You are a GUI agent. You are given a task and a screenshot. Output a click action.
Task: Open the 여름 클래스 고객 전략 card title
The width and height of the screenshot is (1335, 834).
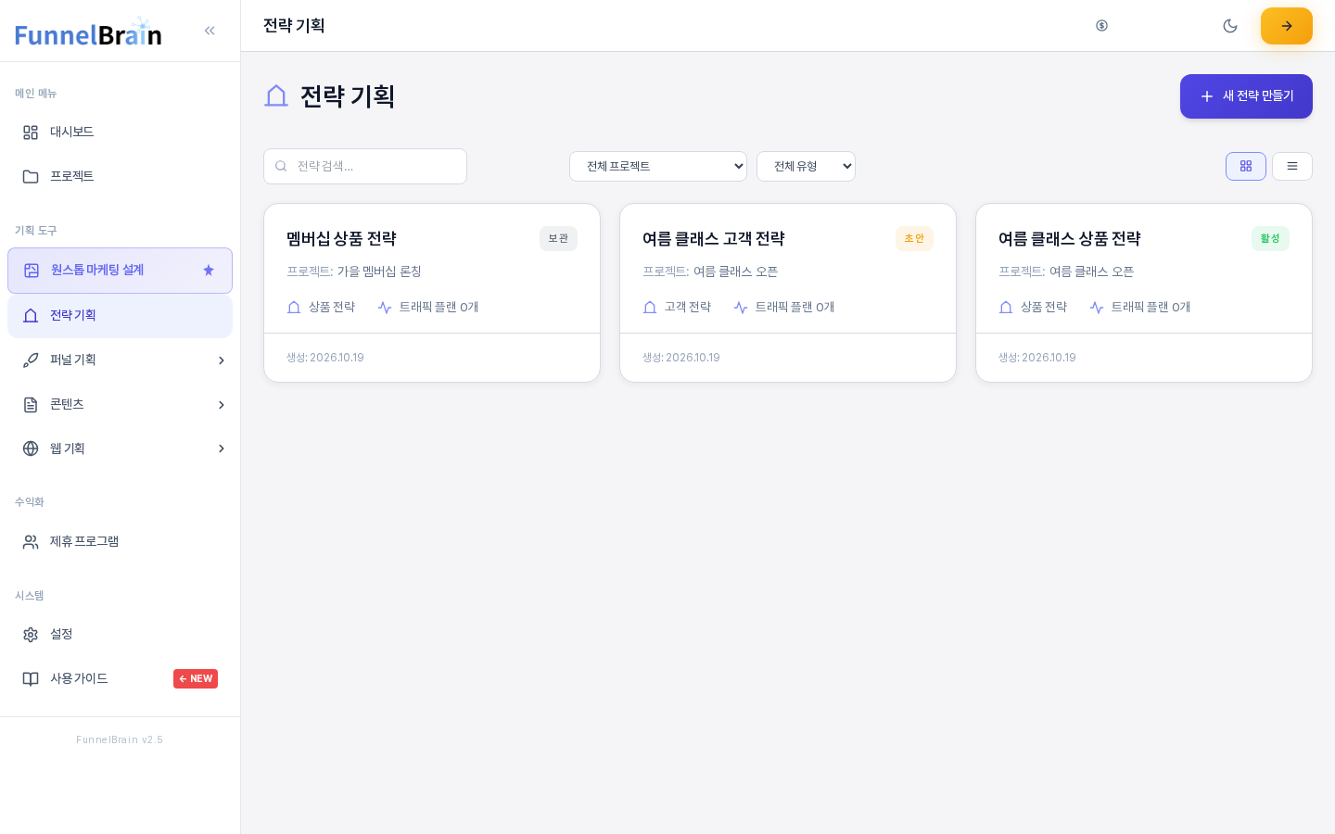click(714, 239)
